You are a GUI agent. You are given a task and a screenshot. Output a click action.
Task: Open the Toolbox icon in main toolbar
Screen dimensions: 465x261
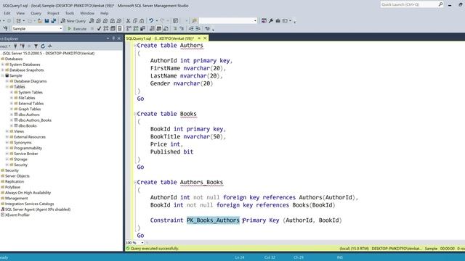278,21
